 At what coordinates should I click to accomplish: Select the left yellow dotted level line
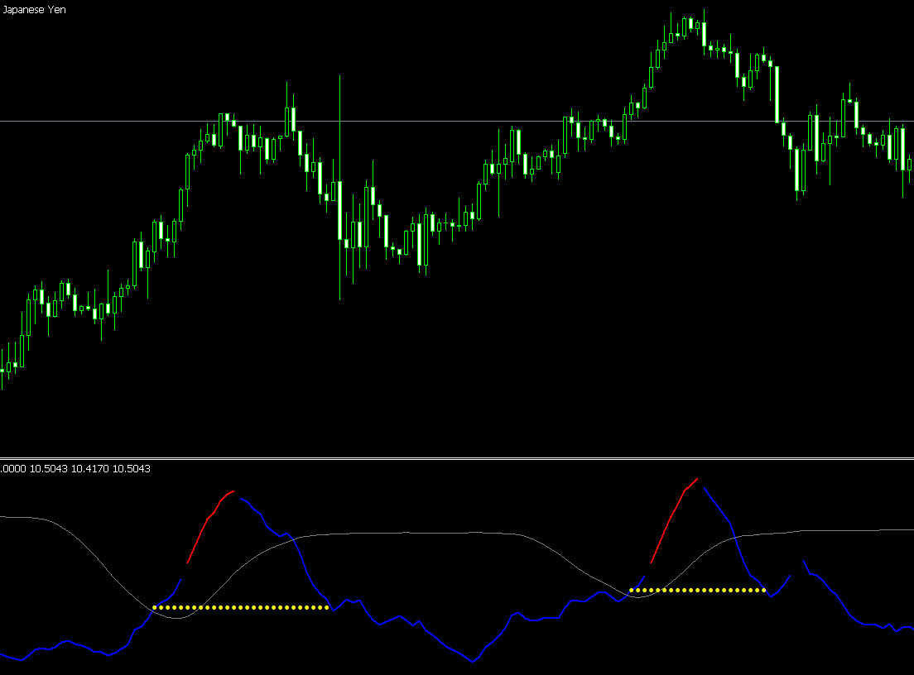pyautogui.click(x=241, y=607)
